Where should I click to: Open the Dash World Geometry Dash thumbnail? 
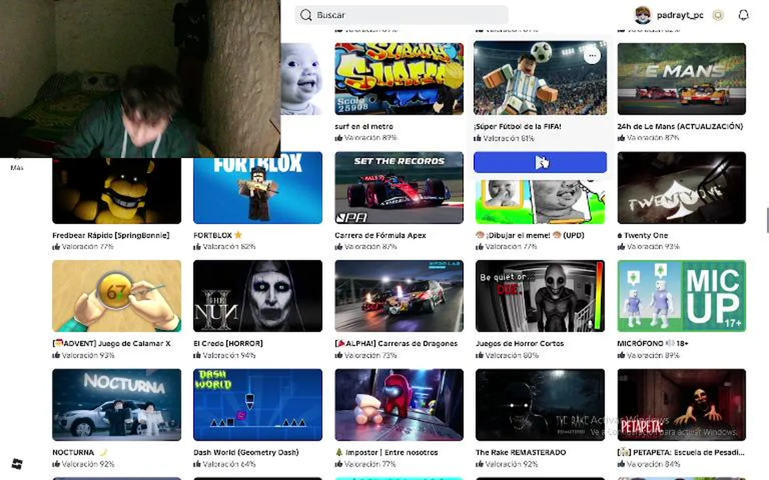point(258,405)
